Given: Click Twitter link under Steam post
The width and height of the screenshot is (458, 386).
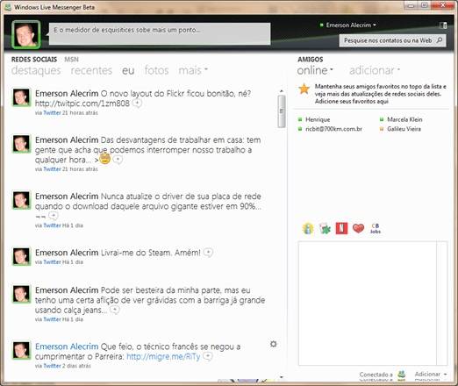Looking at the screenshot, I should point(52,262).
